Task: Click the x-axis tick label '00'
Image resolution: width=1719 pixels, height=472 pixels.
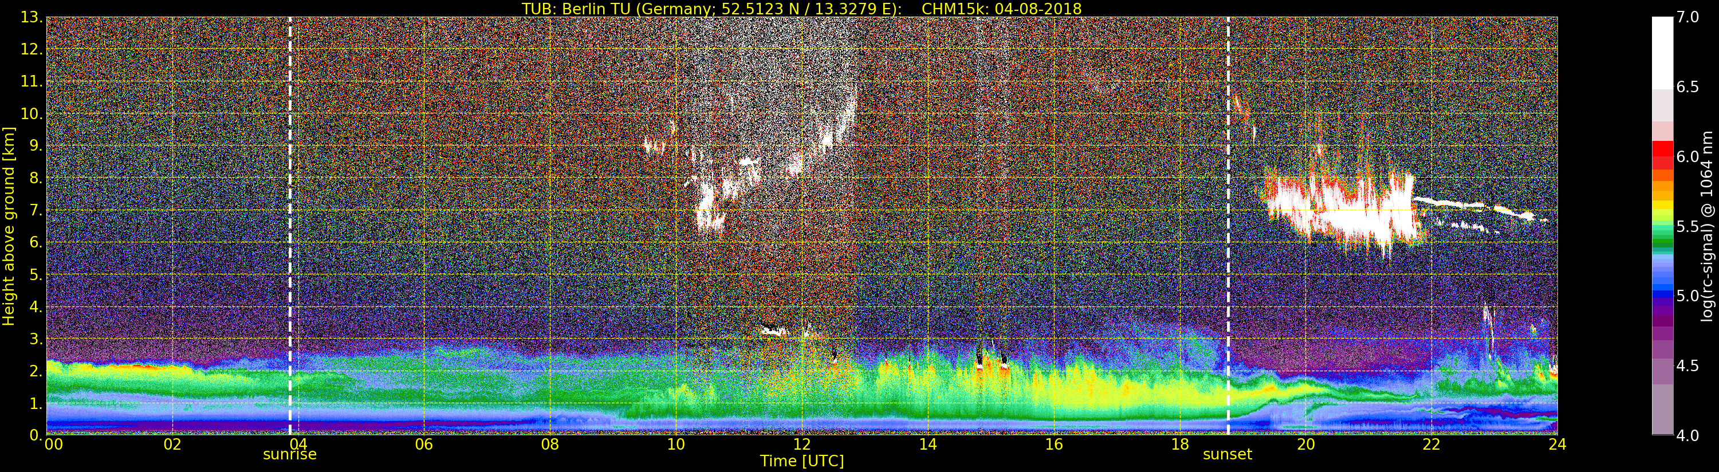Action: [53, 444]
